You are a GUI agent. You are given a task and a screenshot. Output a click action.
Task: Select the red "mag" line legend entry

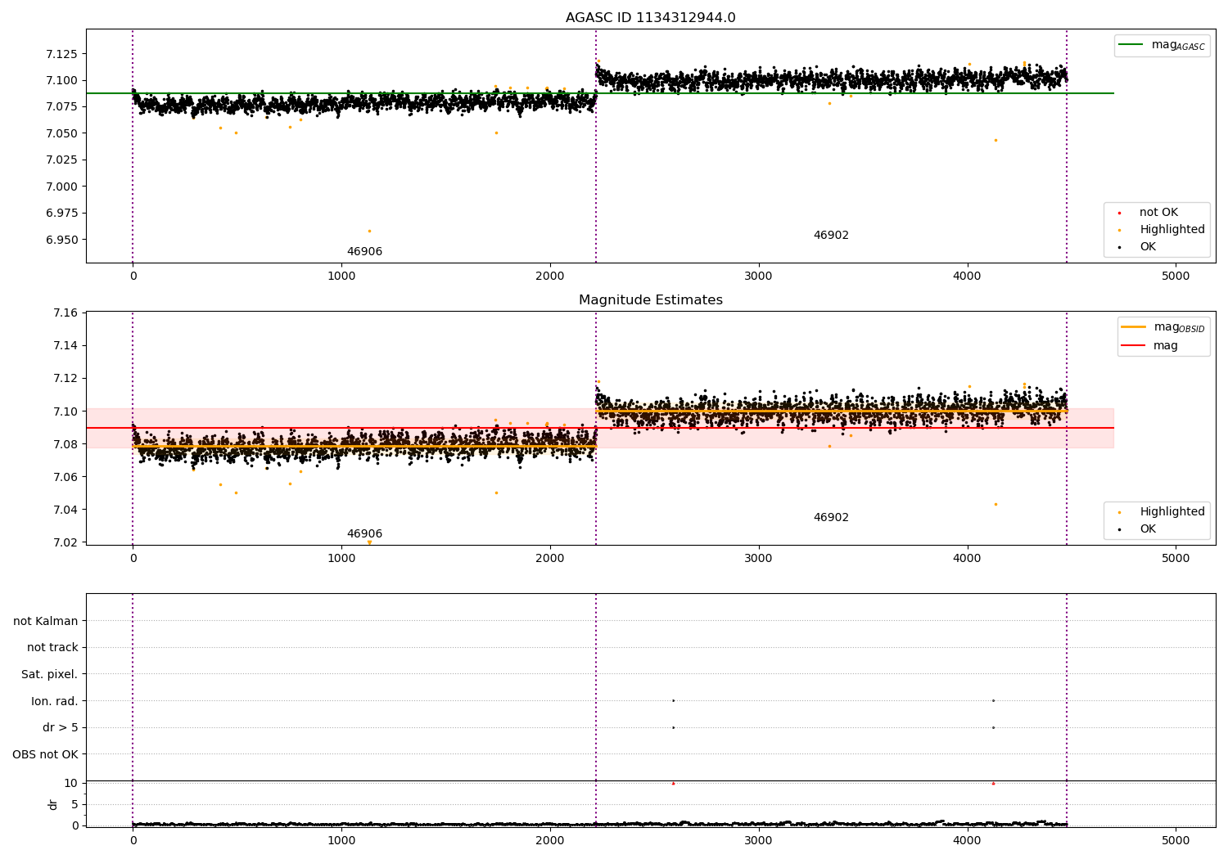point(1150,345)
